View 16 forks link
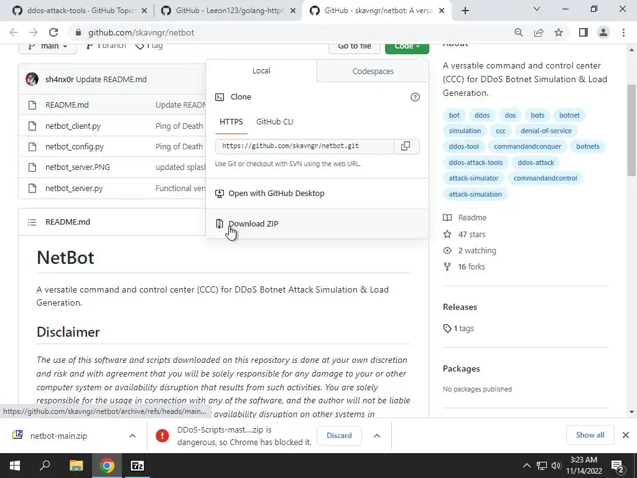Screen dimensions: 637x478 (464, 267)
